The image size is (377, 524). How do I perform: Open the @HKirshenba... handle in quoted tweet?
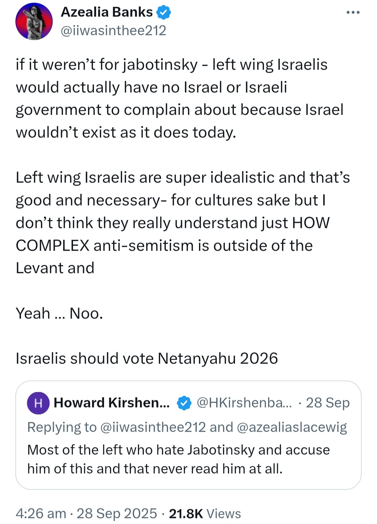coord(244,403)
